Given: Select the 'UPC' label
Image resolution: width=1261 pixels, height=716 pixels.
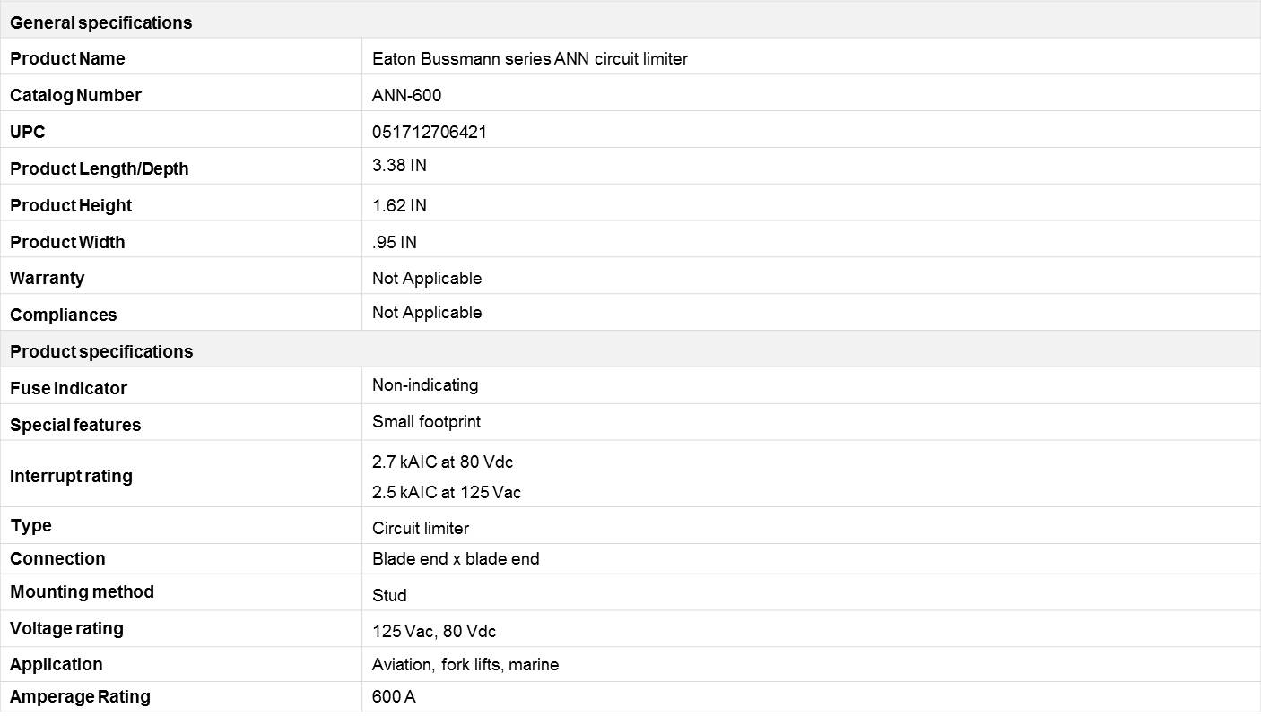Looking at the screenshot, I should click(27, 133).
